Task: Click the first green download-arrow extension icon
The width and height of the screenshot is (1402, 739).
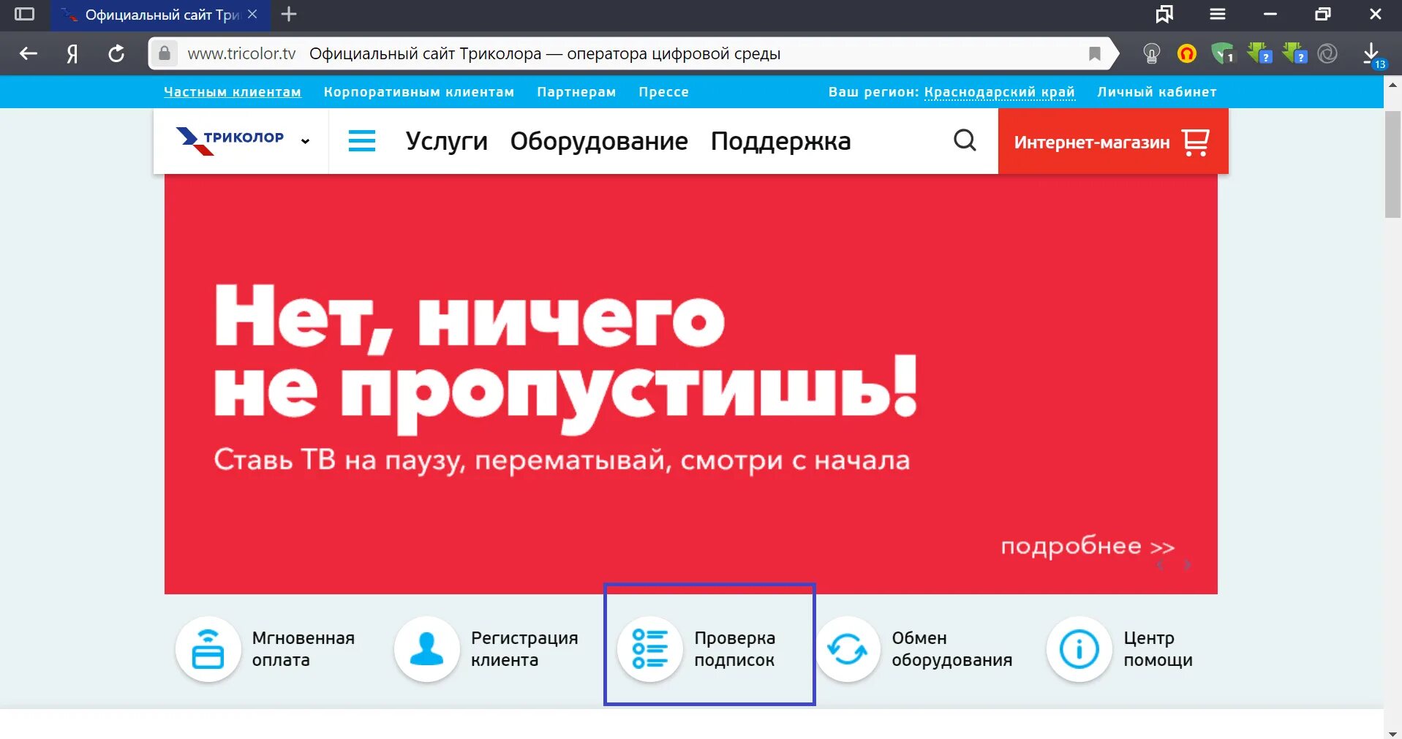Action: (x=1259, y=53)
